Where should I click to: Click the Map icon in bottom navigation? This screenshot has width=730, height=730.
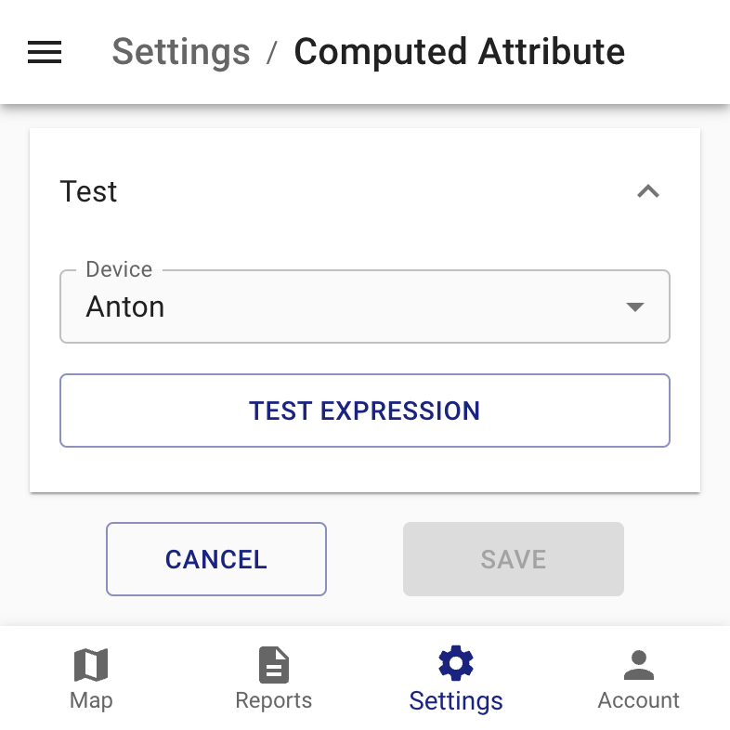click(x=91, y=665)
